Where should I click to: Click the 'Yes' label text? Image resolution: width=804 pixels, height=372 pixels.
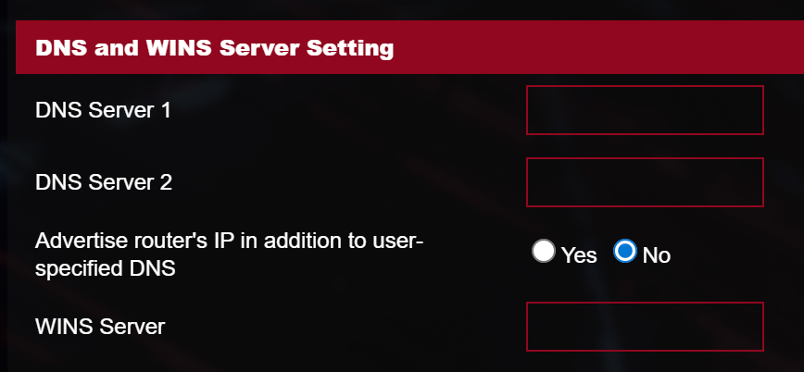tap(579, 255)
